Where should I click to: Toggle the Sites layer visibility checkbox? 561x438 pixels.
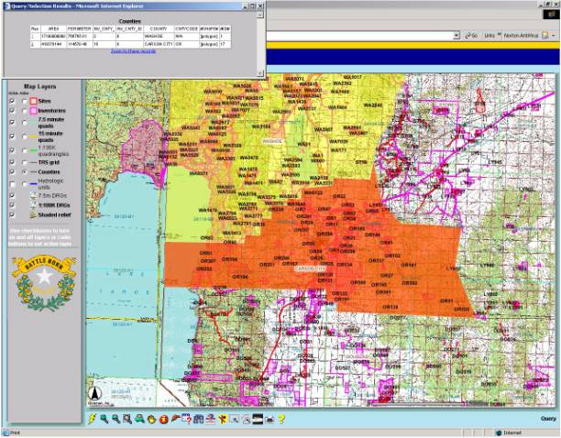click(x=12, y=100)
